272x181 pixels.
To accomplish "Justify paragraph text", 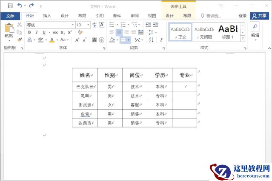I will (x=134, y=32).
